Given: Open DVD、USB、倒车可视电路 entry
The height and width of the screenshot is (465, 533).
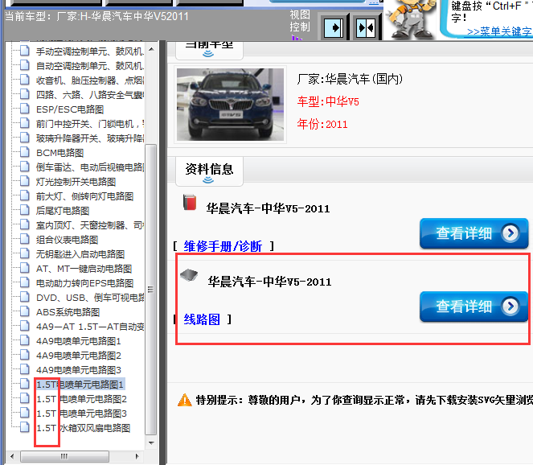Looking at the screenshot, I should pos(90,298).
